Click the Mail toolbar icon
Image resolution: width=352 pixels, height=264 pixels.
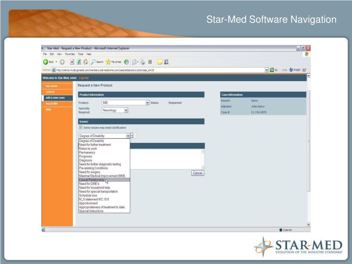134,62
